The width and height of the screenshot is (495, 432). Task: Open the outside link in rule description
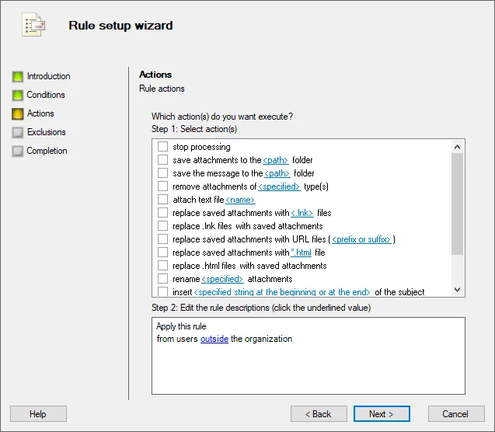click(x=214, y=339)
